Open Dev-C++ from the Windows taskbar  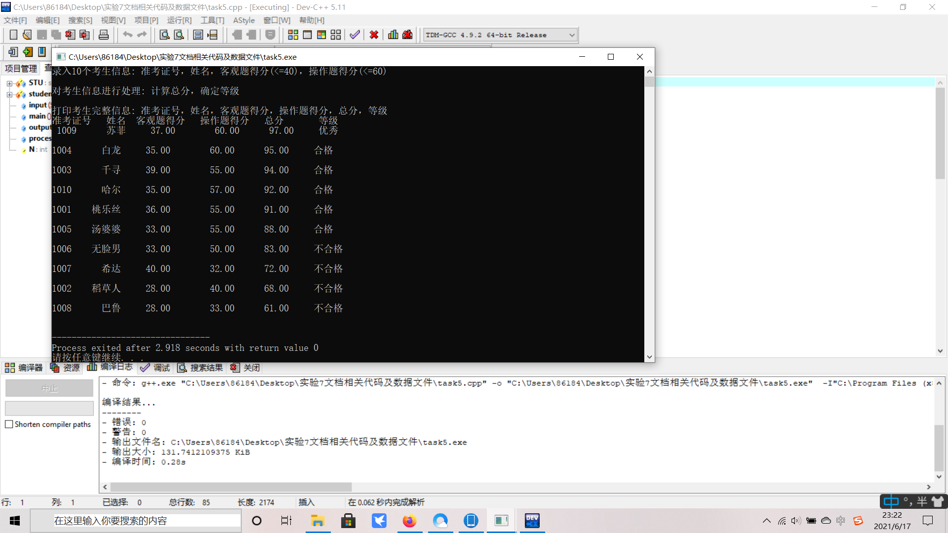(532, 521)
